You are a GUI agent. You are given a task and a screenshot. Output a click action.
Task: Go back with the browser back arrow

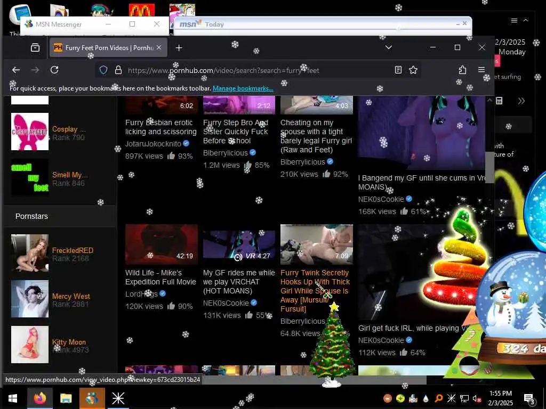[x=16, y=70]
